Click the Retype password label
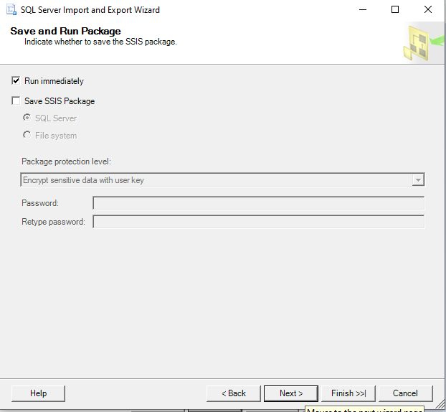Image resolution: width=446 pixels, height=412 pixels. click(x=54, y=222)
